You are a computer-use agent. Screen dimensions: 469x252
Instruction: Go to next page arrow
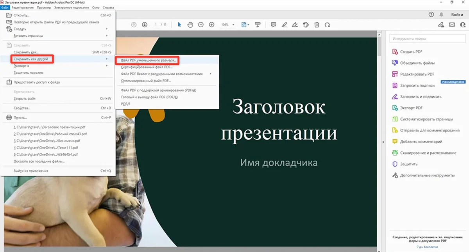pyautogui.click(x=145, y=25)
